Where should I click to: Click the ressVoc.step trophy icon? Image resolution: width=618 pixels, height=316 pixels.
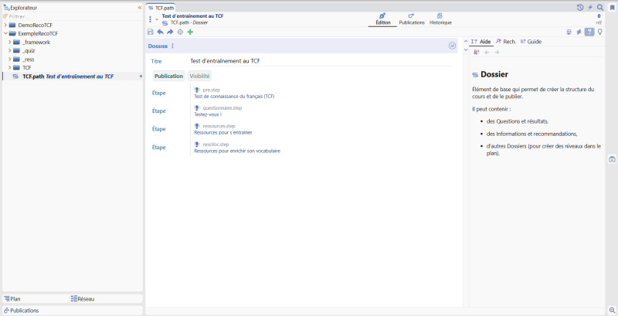click(197, 144)
